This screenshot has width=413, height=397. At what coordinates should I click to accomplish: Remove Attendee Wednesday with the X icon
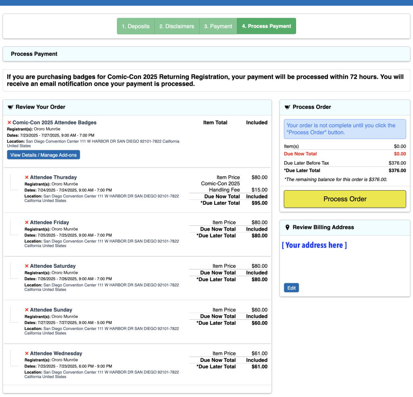(x=27, y=354)
